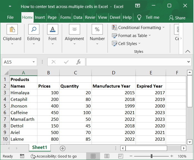Click the Share button
The width and height of the screenshot is (194, 160).
click(x=177, y=18)
